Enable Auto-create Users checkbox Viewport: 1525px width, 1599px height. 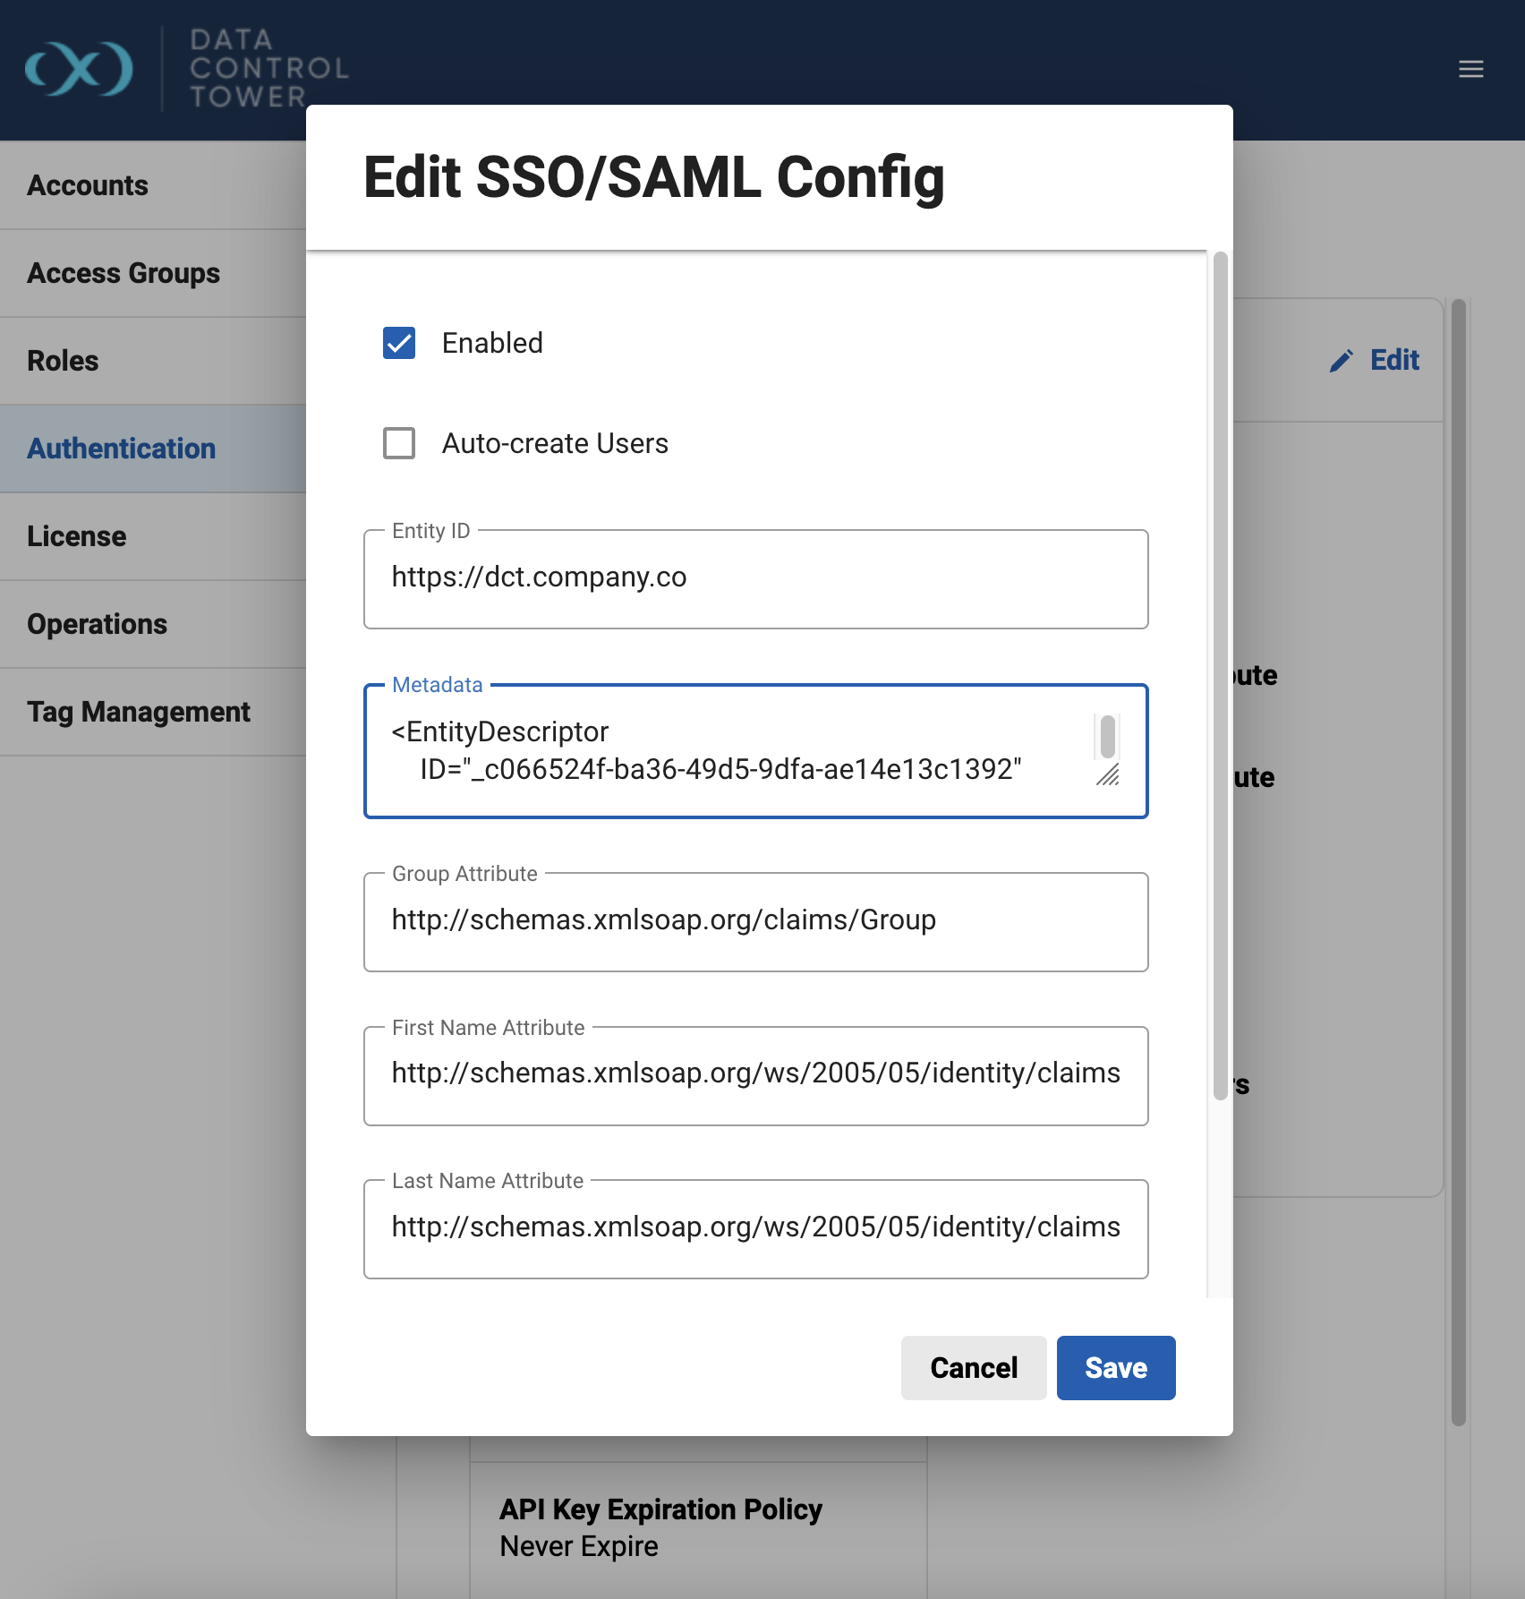tap(399, 443)
